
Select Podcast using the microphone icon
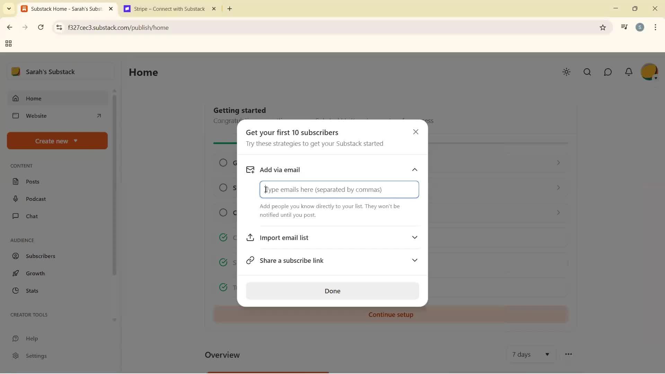(16, 199)
